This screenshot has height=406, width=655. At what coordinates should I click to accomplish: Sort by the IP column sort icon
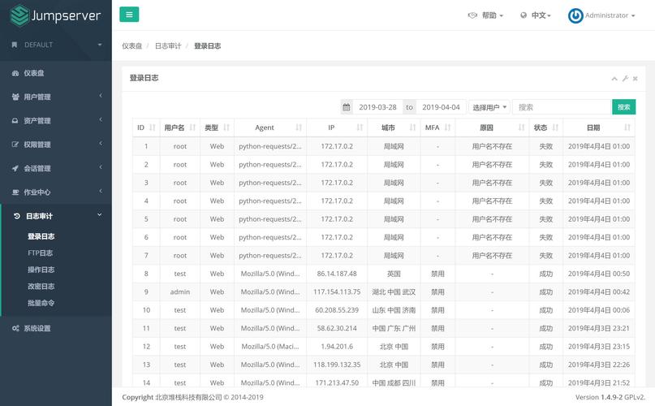(360, 127)
